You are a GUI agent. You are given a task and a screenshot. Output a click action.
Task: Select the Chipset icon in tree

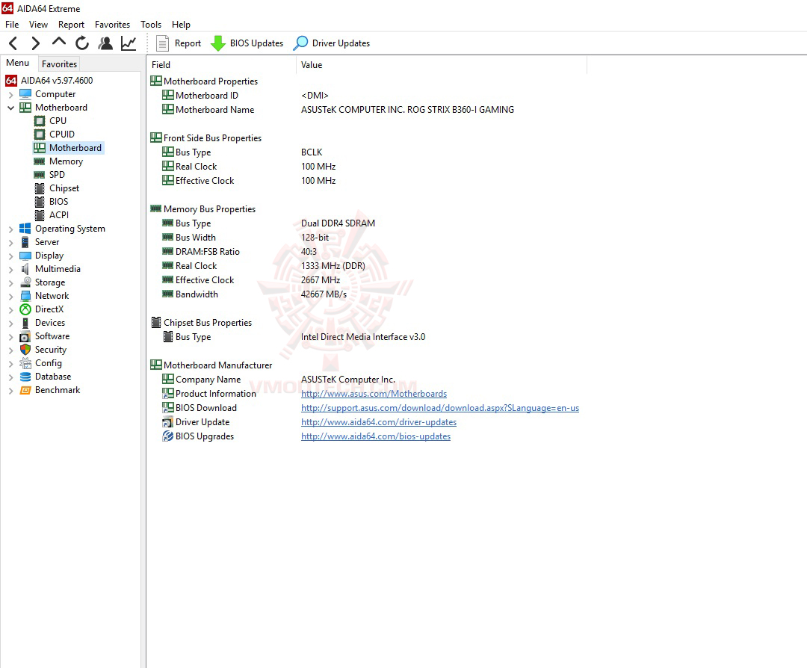click(40, 188)
